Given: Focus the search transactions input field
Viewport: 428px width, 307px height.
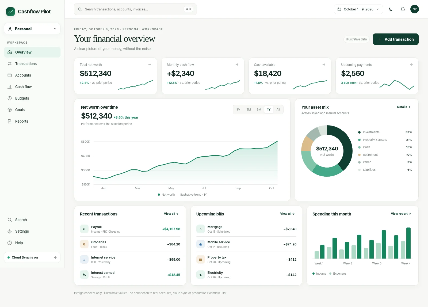Looking at the screenshot, I should click(135, 9).
